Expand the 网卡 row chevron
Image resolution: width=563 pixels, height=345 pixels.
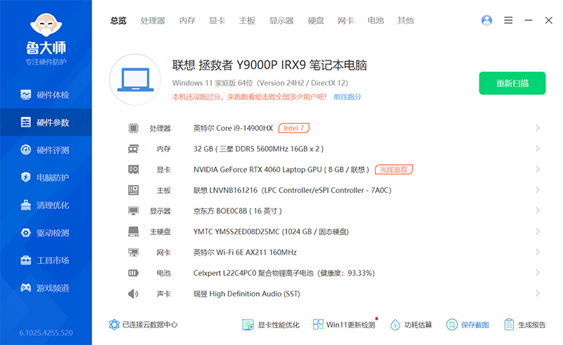538,252
